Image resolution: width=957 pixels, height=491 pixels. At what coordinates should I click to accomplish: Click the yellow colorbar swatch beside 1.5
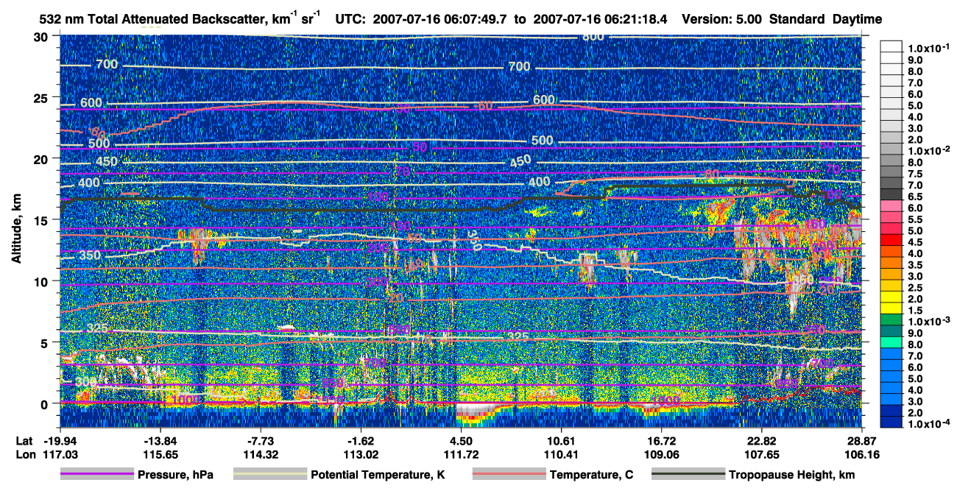coord(891,309)
